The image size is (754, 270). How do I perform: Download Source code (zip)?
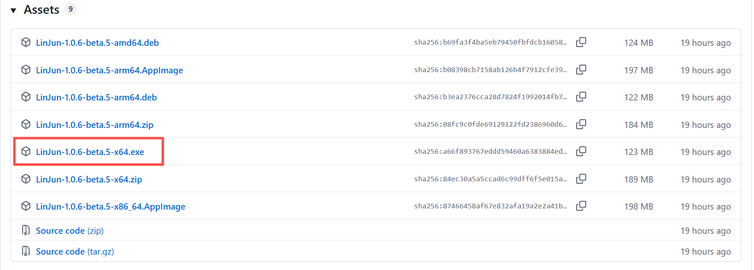[x=70, y=231]
